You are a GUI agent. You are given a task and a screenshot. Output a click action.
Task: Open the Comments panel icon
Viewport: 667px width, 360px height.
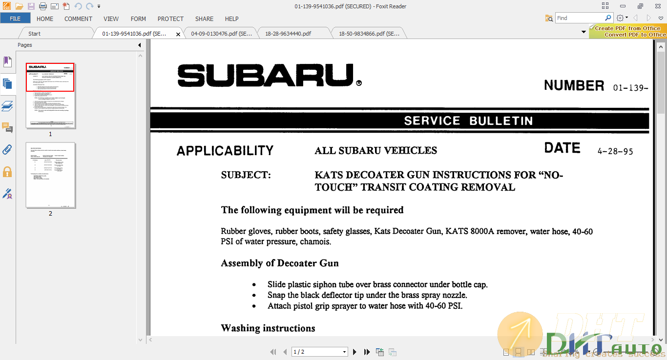[x=7, y=128]
